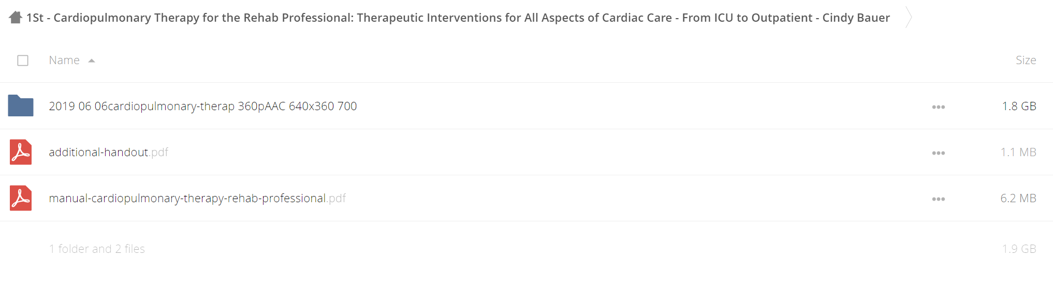
Task: Click the ascending sort arrow beside Name
Action: (92, 61)
